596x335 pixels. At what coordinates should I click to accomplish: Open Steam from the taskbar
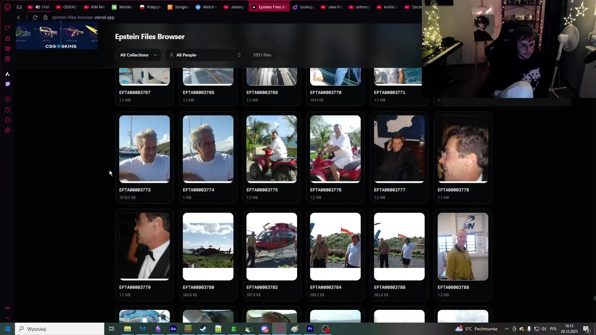click(203, 329)
